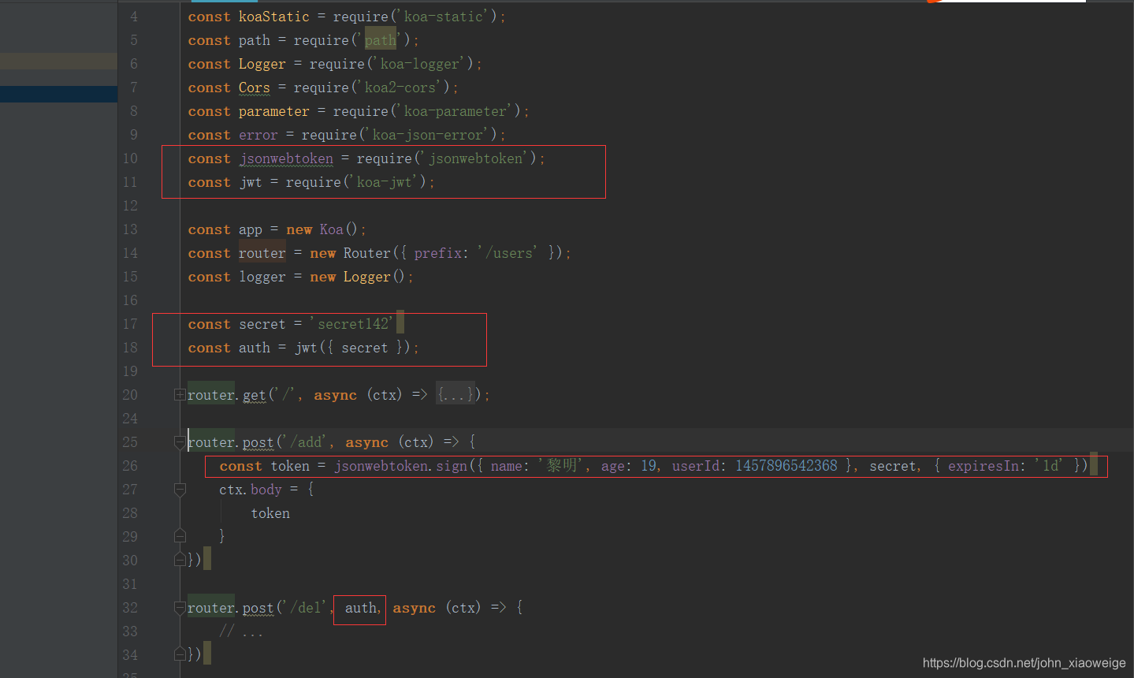Click the age value 19
This screenshot has width=1134, height=678.
pyautogui.click(x=648, y=466)
